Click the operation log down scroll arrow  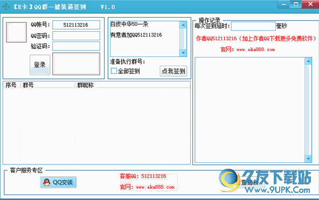click(308, 159)
